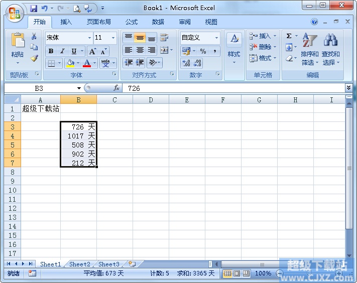Toggle bold formatting
Viewport: 357px width, 283px height.
pyautogui.click(x=51, y=51)
